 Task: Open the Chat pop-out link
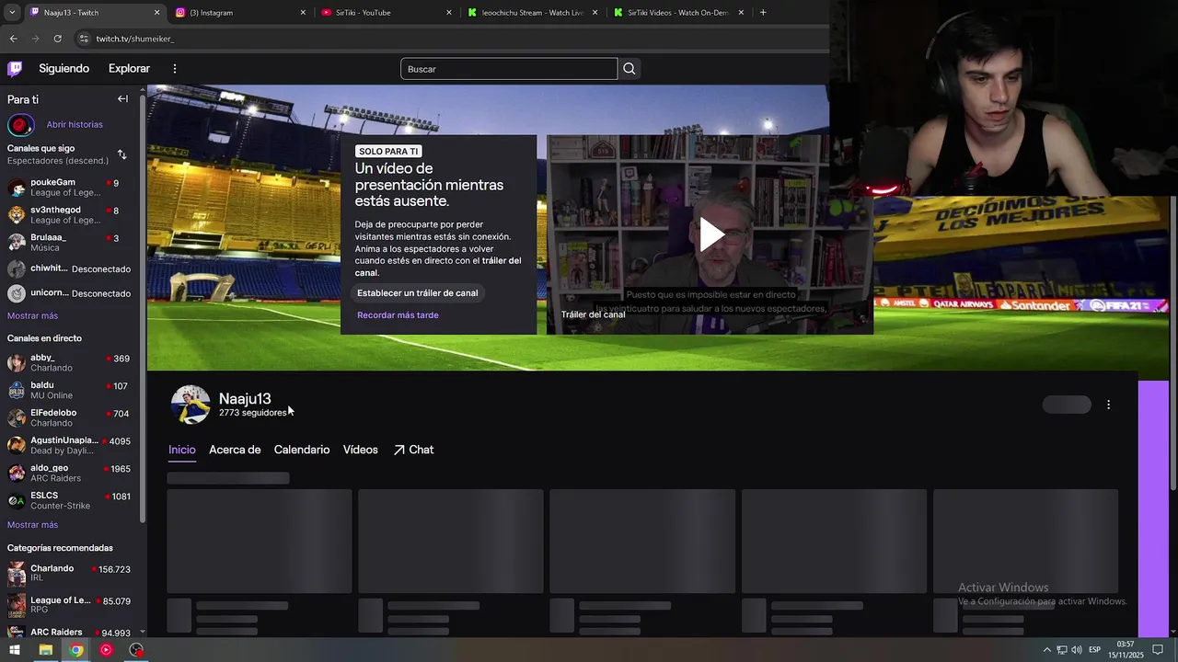(413, 450)
